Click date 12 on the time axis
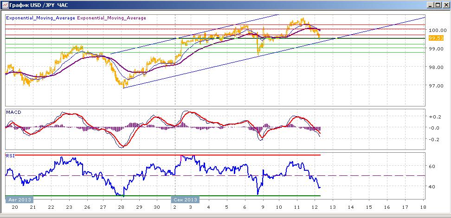The image size is (451, 218). [315, 207]
